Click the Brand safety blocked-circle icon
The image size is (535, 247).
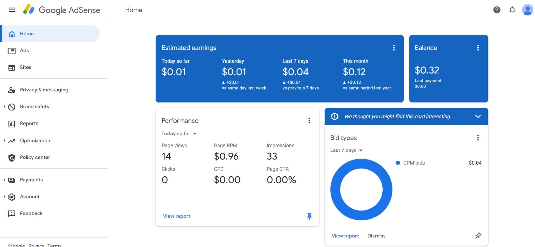12,107
